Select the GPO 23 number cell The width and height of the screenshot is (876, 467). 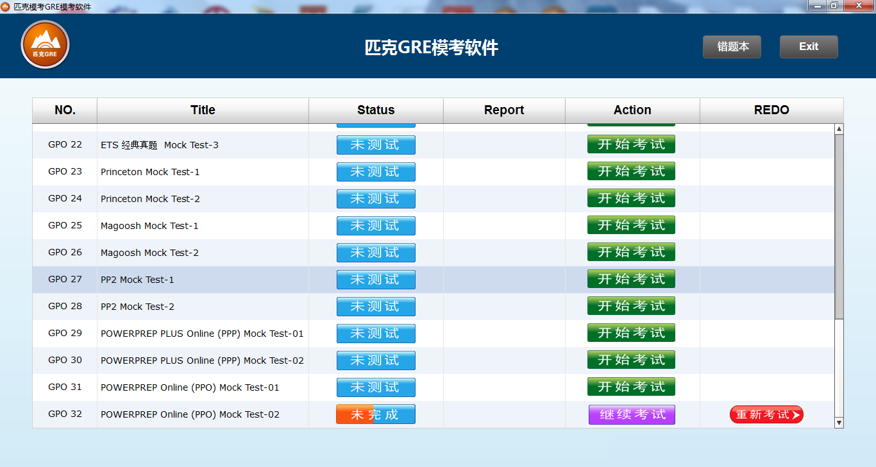(65, 171)
